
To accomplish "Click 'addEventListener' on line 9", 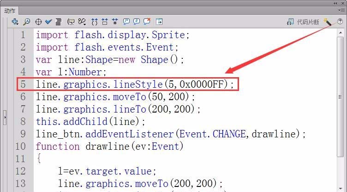I will [130, 134].
